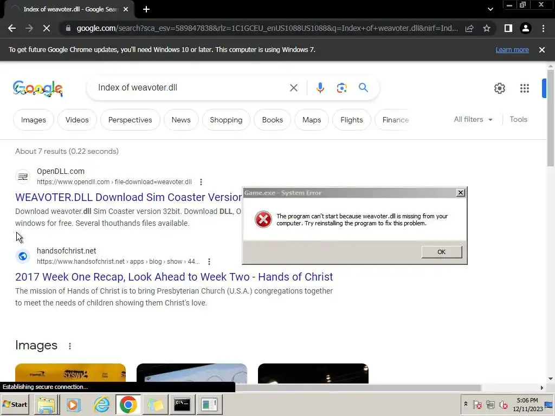Switch to Chrome on the taskbar
Image resolution: width=555 pixels, height=416 pixels.
128,404
